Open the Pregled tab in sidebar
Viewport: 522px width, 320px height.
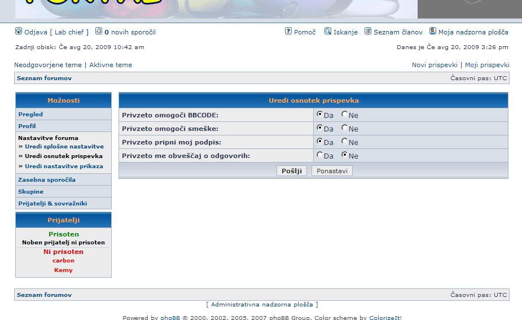pos(30,114)
